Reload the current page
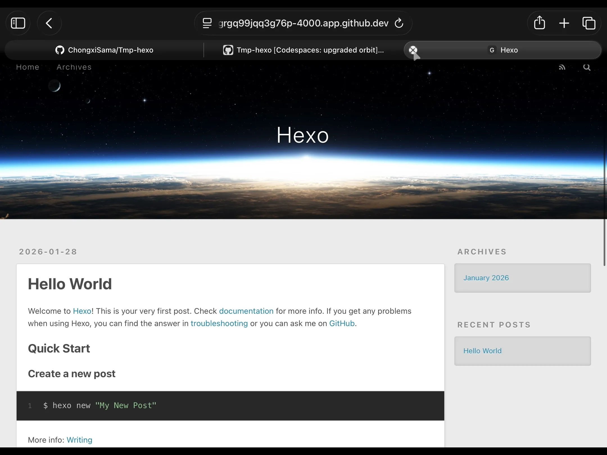607x455 pixels. (399, 23)
